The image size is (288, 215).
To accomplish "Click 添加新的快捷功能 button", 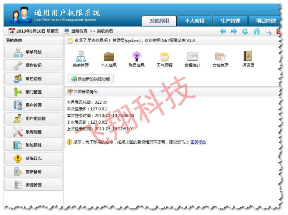I will [x=91, y=79].
